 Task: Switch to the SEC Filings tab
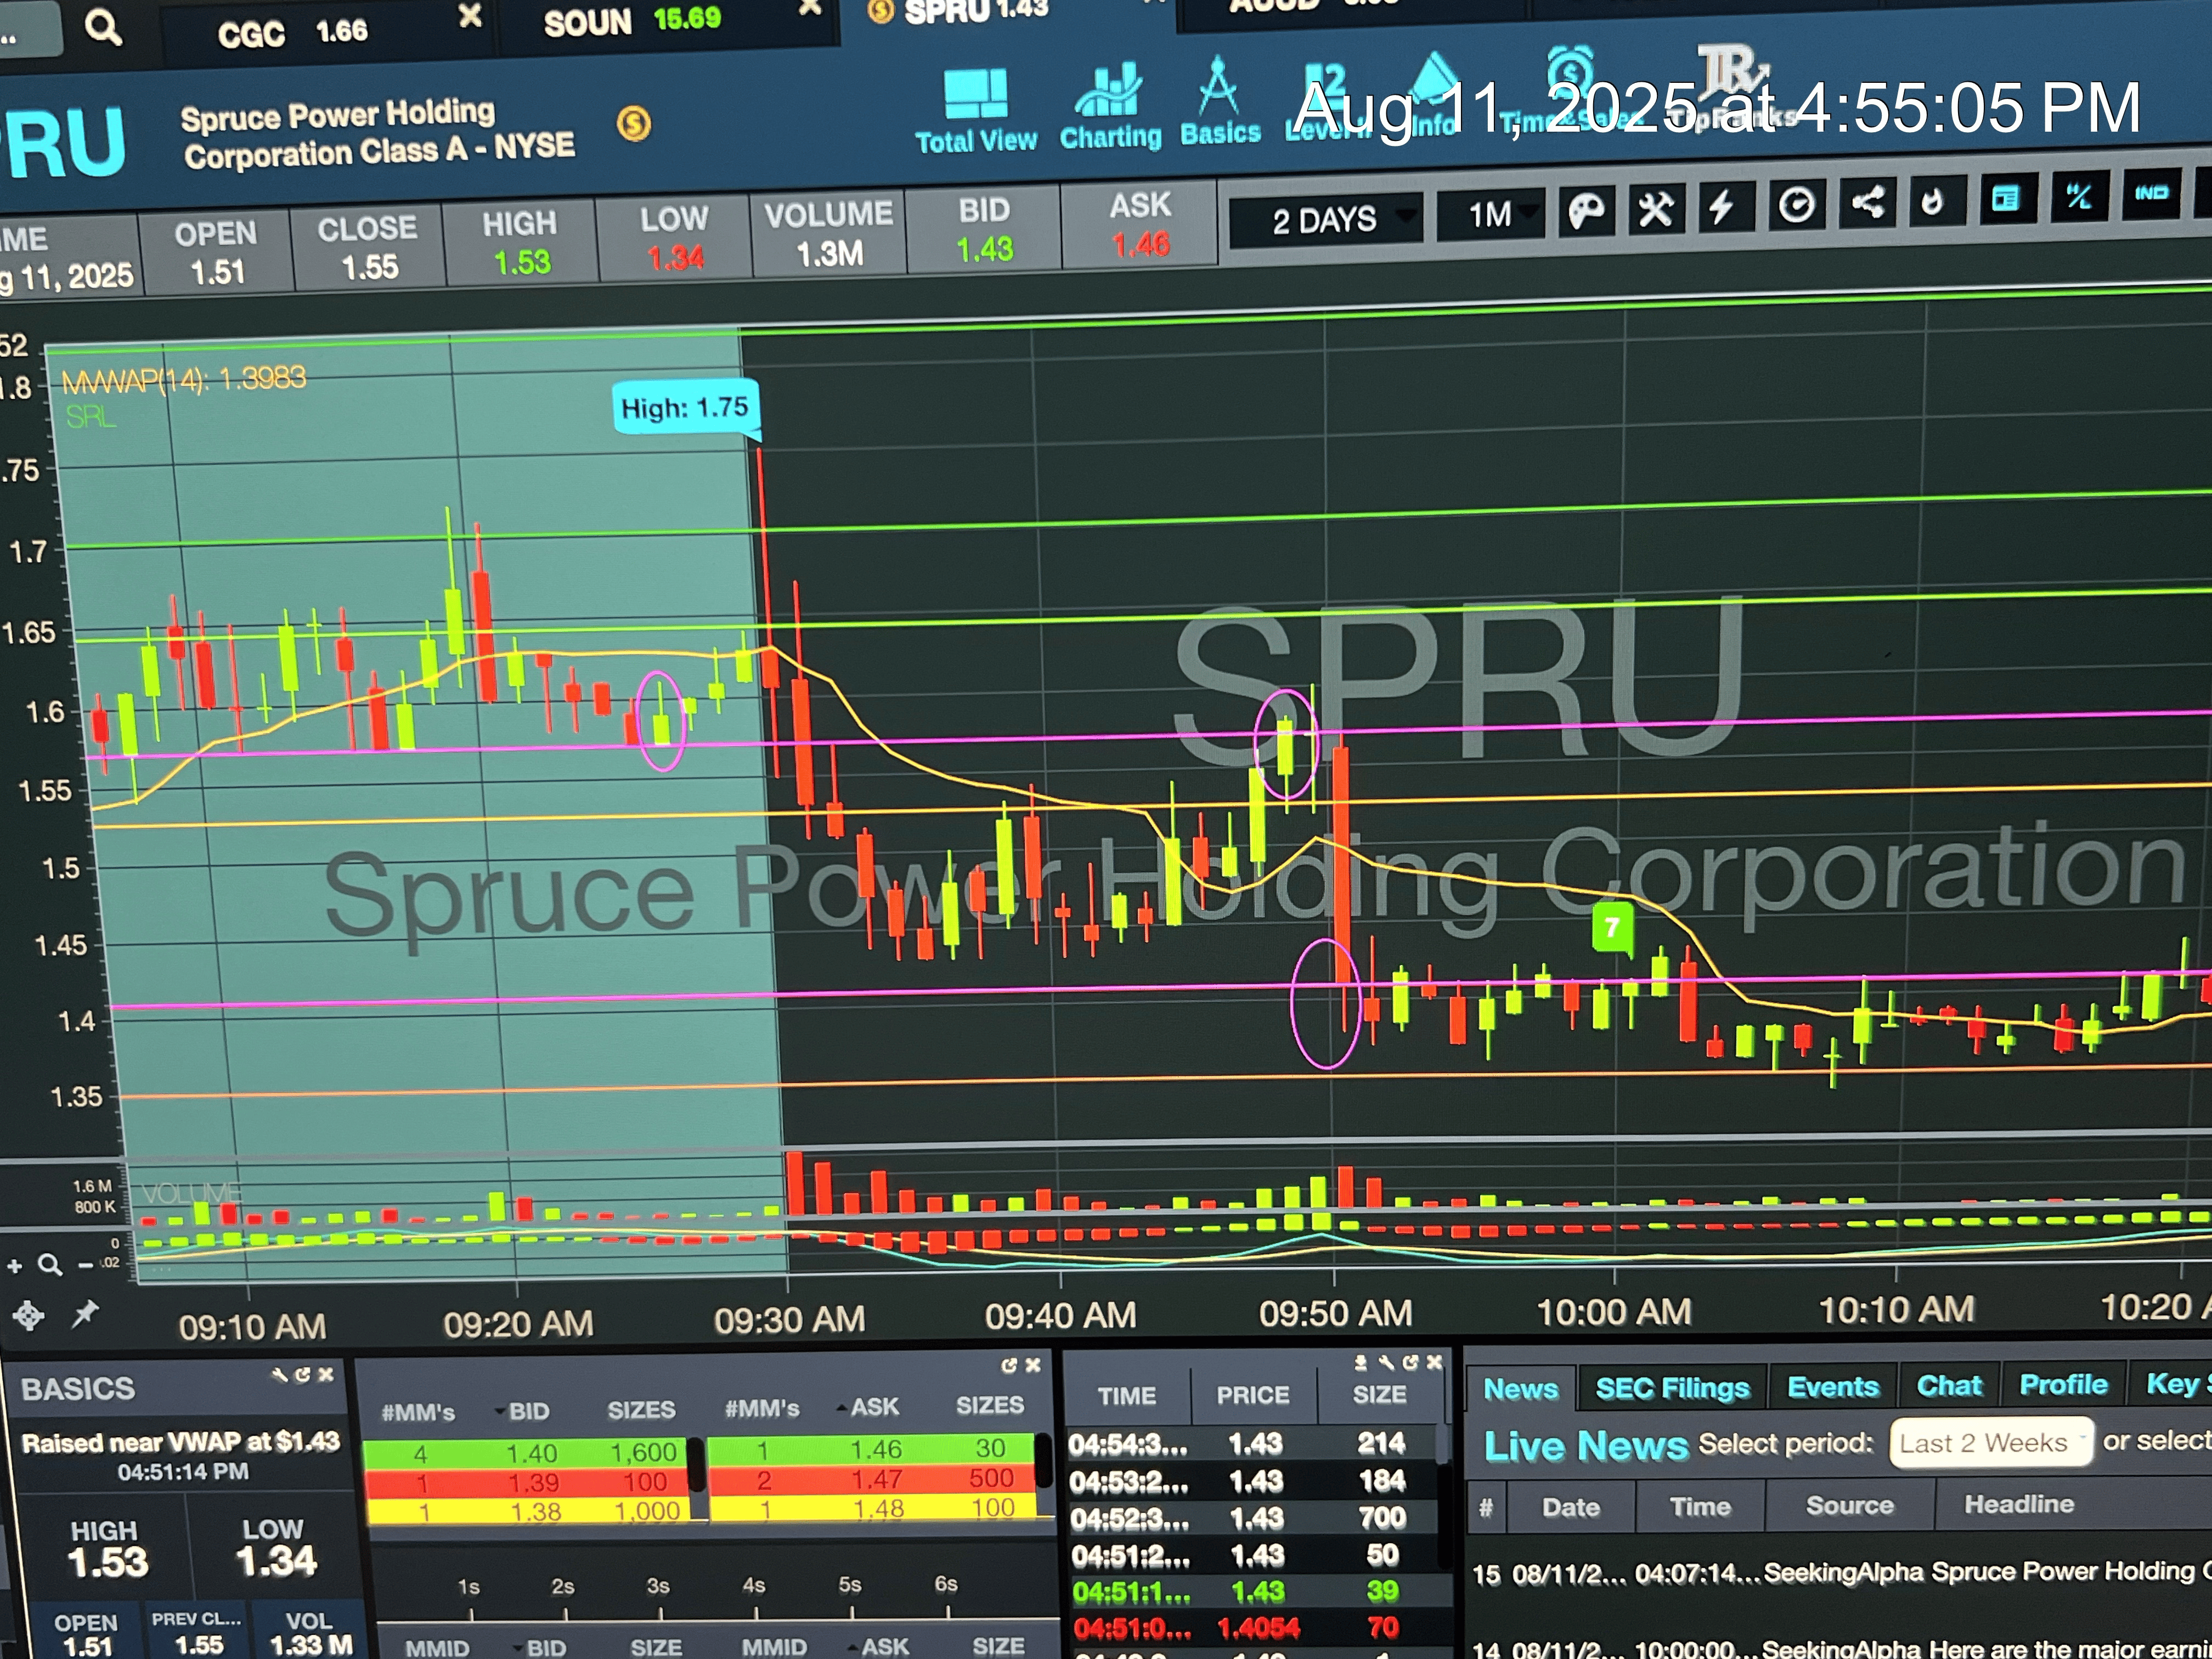(x=1672, y=1388)
